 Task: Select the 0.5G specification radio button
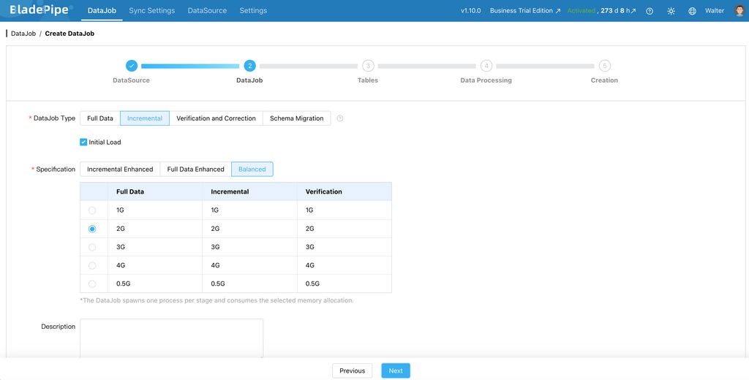tap(92, 284)
